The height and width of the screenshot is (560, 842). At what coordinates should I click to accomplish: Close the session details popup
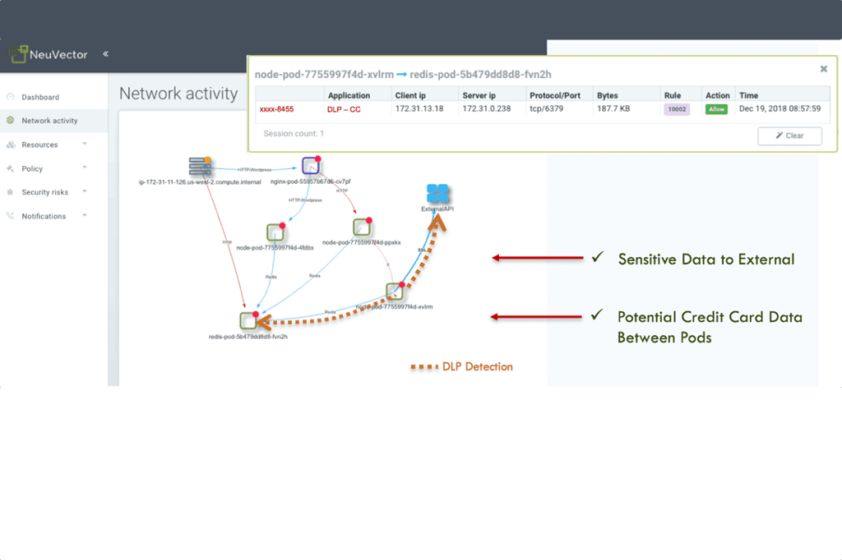coord(823,70)
